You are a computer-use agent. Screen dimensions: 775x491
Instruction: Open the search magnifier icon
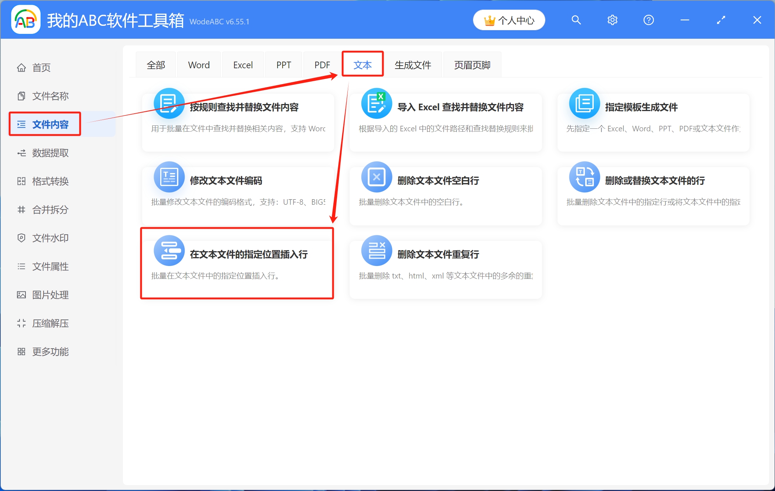click(576, 20)
